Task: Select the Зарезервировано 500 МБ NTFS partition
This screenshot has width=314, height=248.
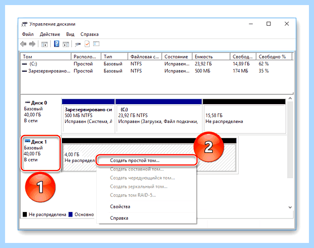Action: pos(88,116)
